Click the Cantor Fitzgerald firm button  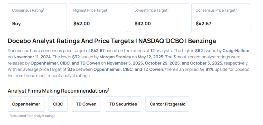167,104
